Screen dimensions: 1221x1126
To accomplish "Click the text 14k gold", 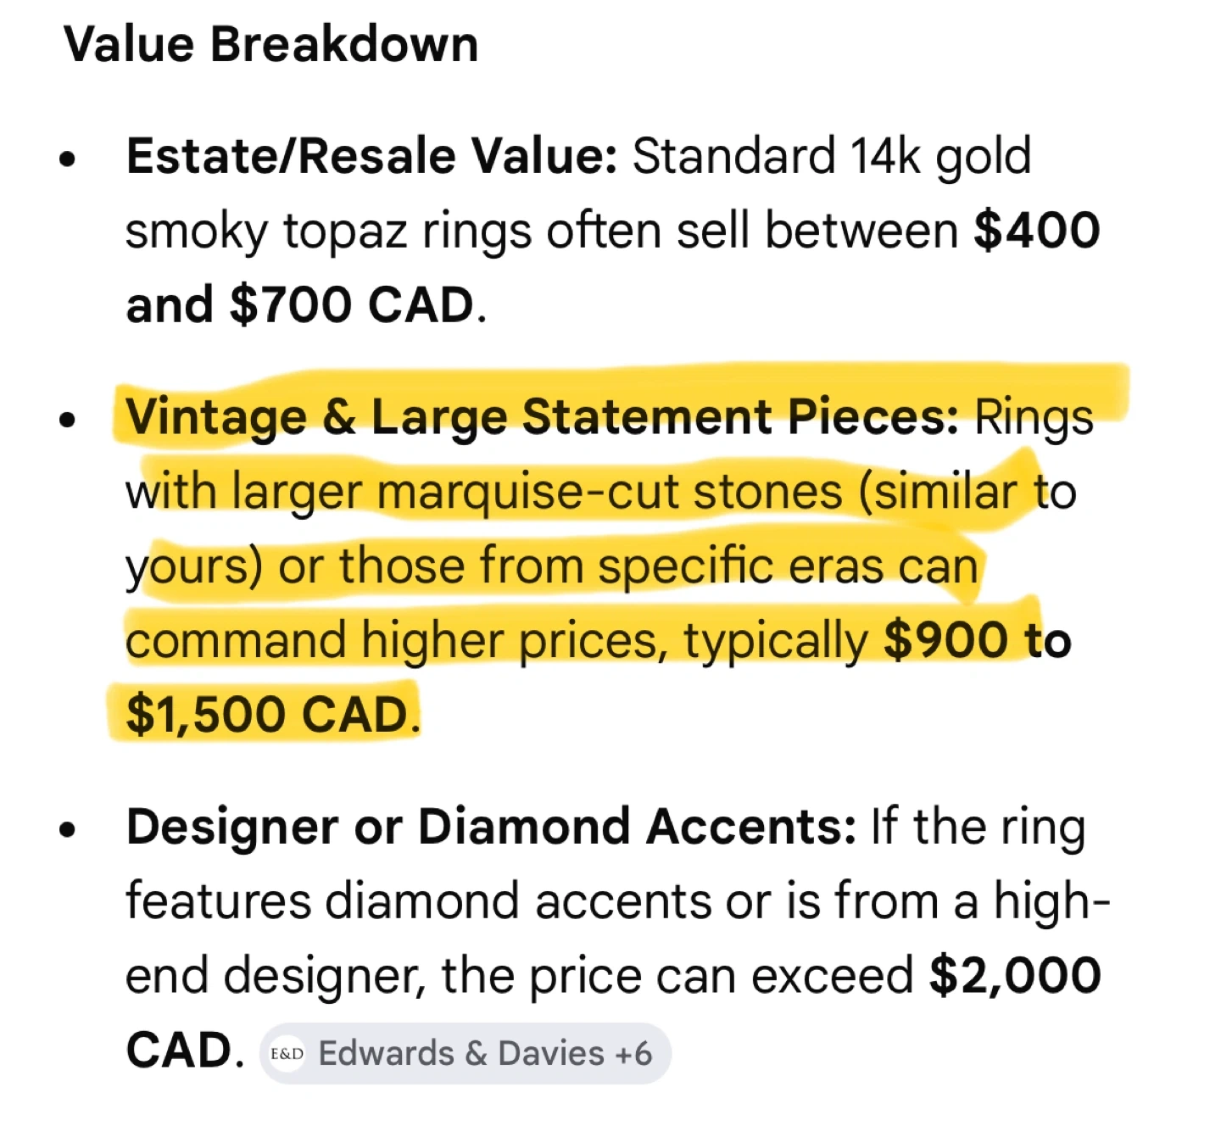I will [x=940, y=157].
